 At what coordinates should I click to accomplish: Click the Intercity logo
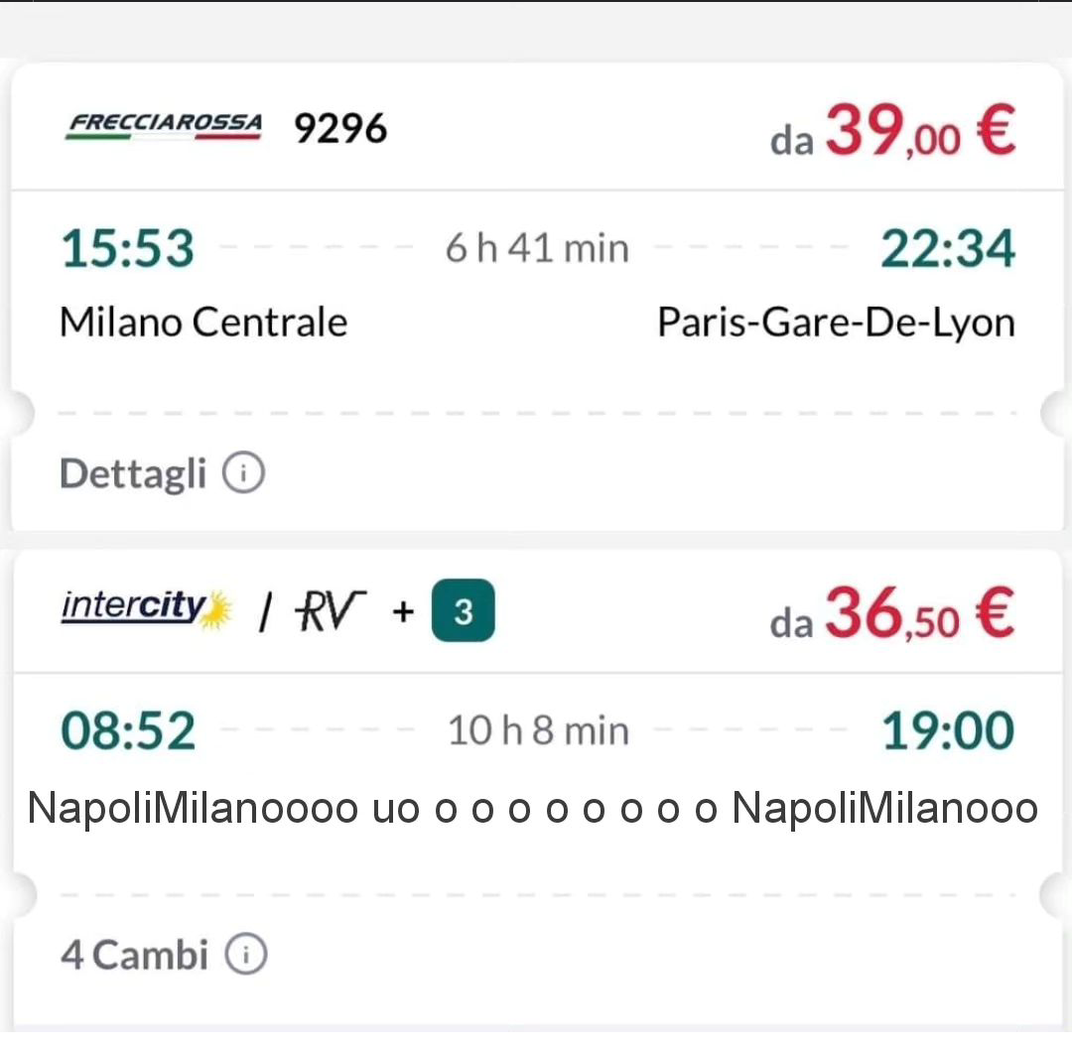click(145, 608)
